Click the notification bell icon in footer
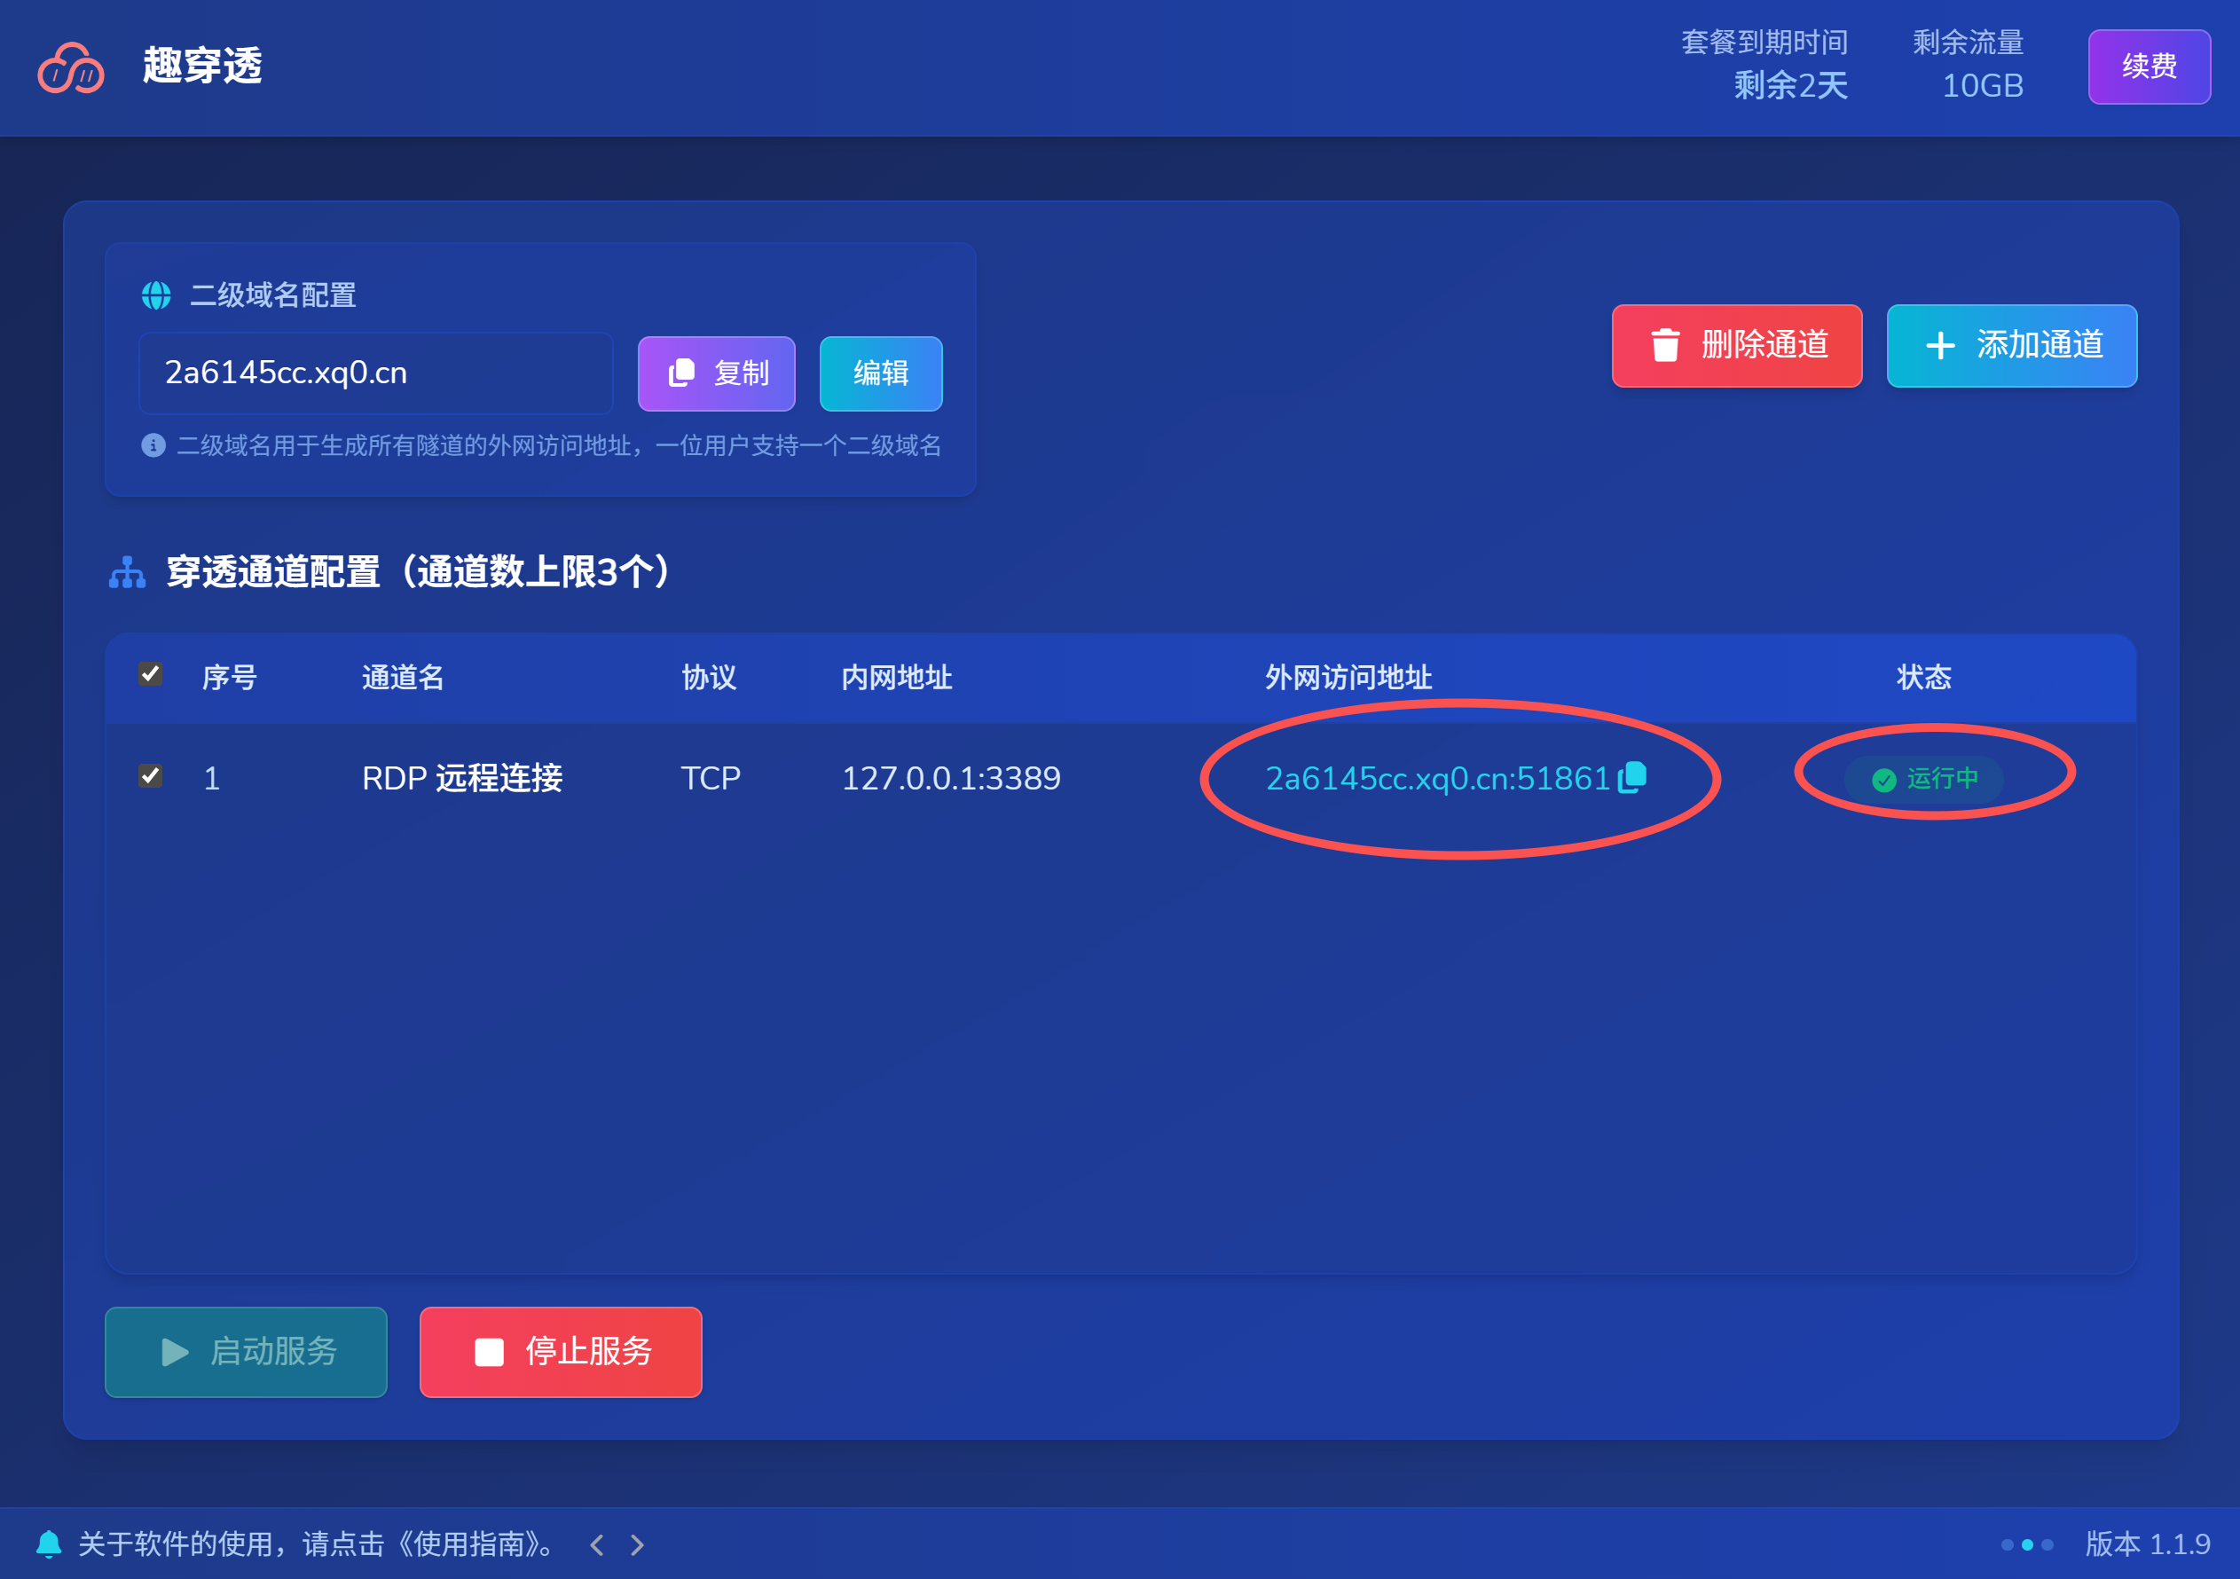This screenshot has height=1579, width=2240. click(x=49, y=1543)
